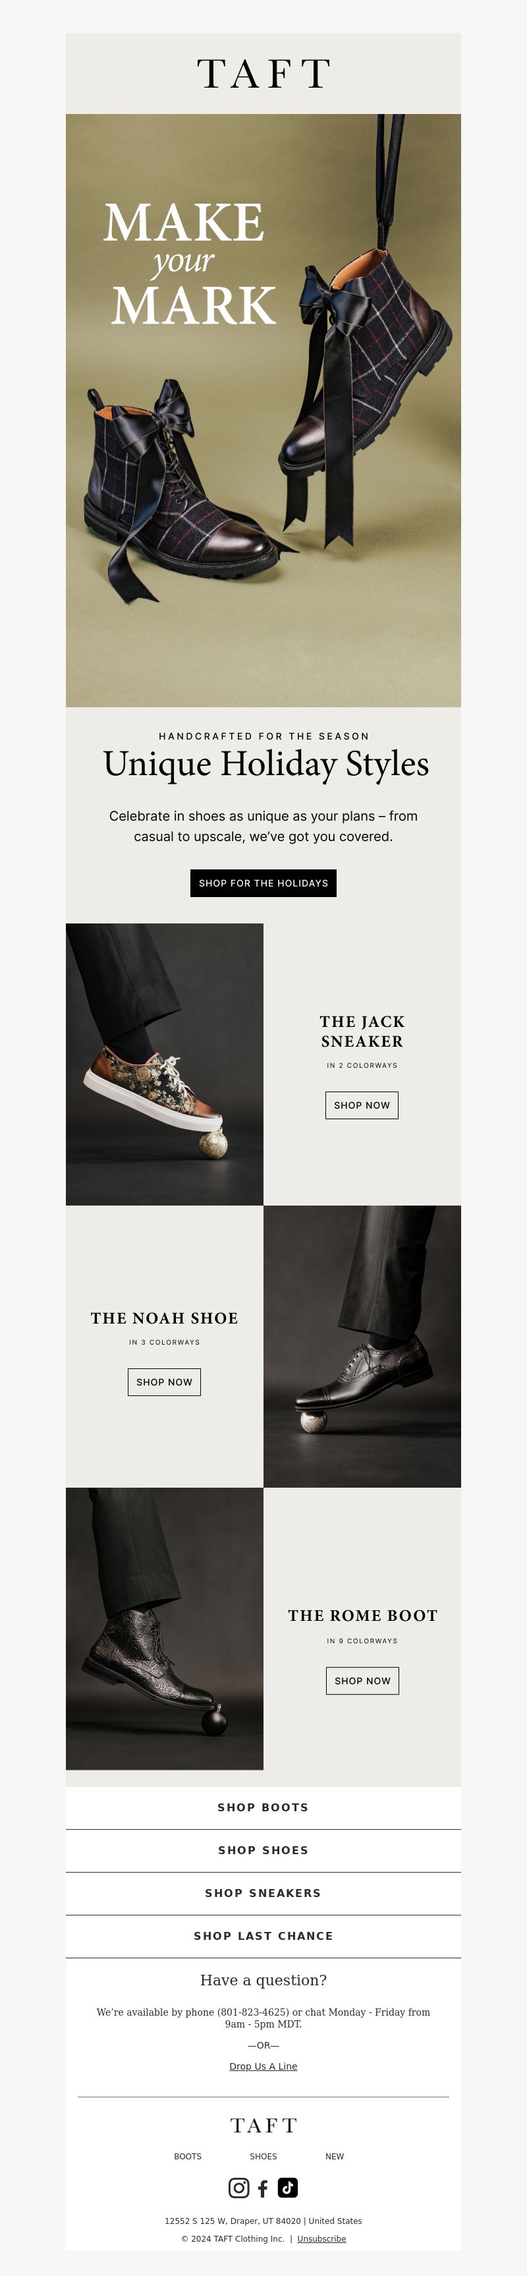
Task: Go to footer Boots link
Action: (188, 2157)
